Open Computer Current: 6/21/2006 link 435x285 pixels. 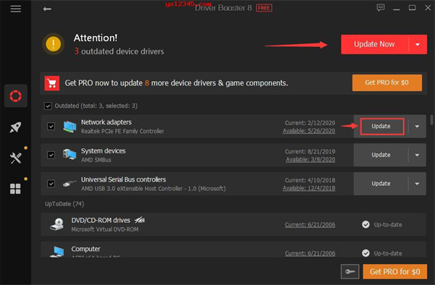click(x=310, y=253)
